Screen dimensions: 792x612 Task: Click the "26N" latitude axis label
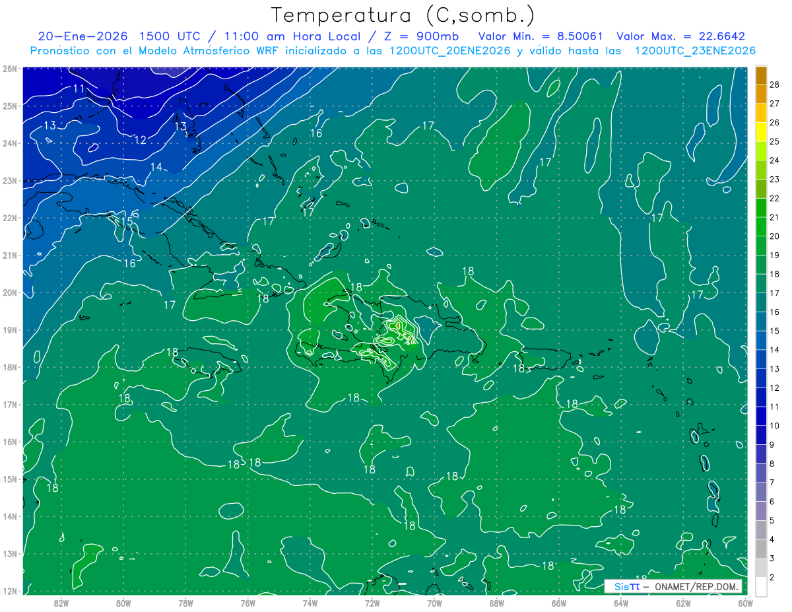tap(10, 68)
